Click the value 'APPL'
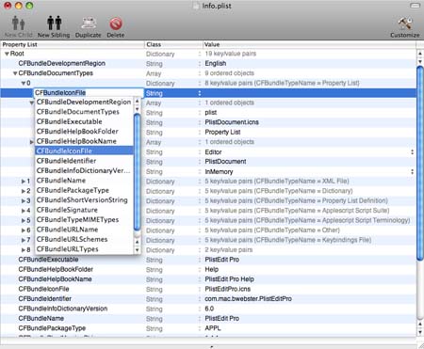This screenshot has height=349, width=424. pyautogui.click(x=213, y=328)
